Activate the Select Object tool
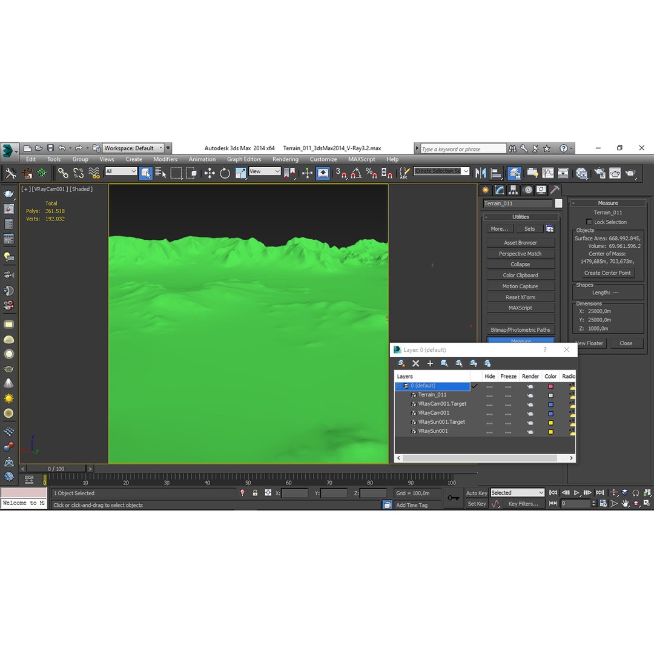 click(145, 173)
